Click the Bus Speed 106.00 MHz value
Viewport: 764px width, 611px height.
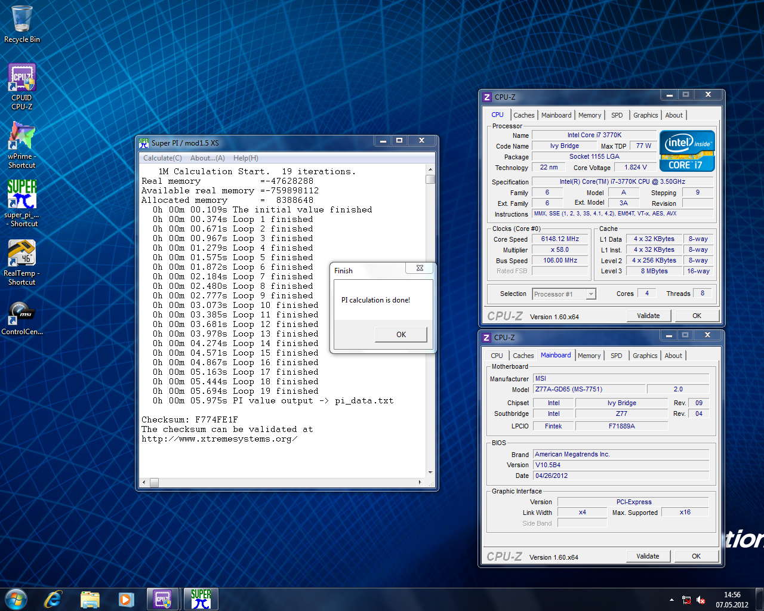click(560, 260)
